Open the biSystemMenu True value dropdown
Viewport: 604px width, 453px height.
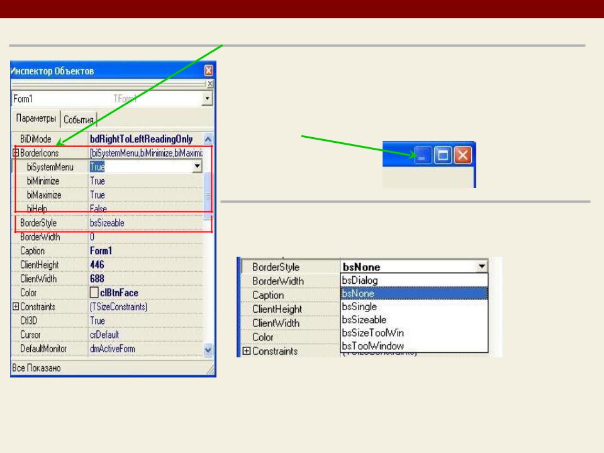tap(197, 166)
